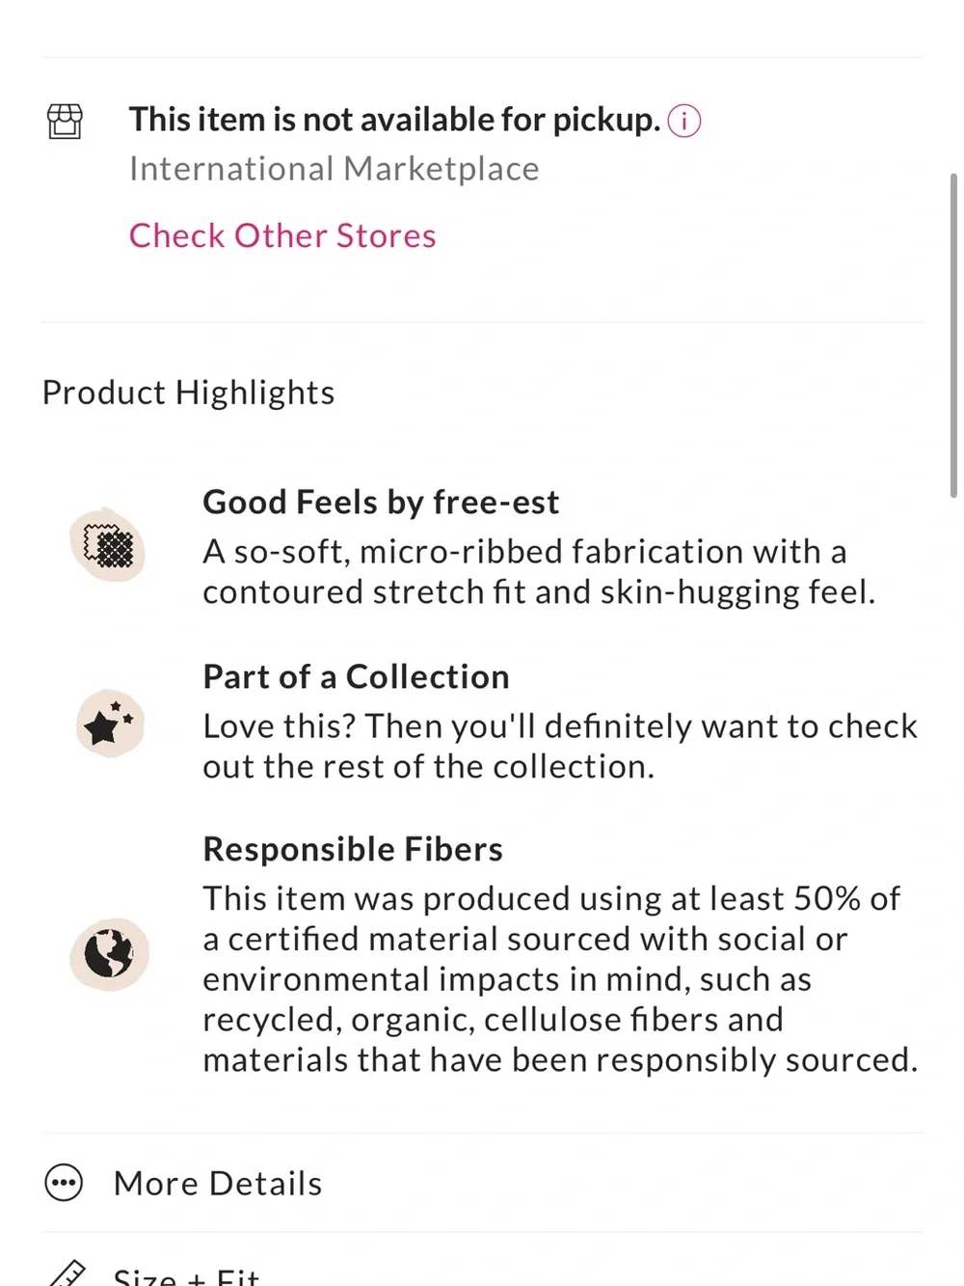Click the page scrollbar thumb
The height and width of the screenshot is (1286, 964).
click(x=953, y=336)
